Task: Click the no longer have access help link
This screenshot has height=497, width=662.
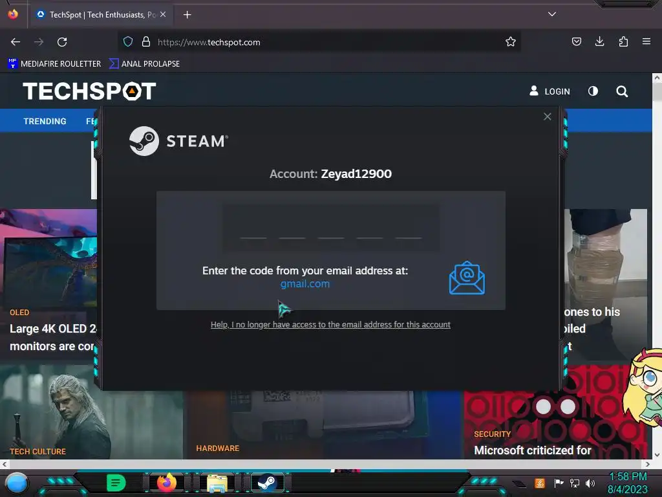Action: point(330,325)
